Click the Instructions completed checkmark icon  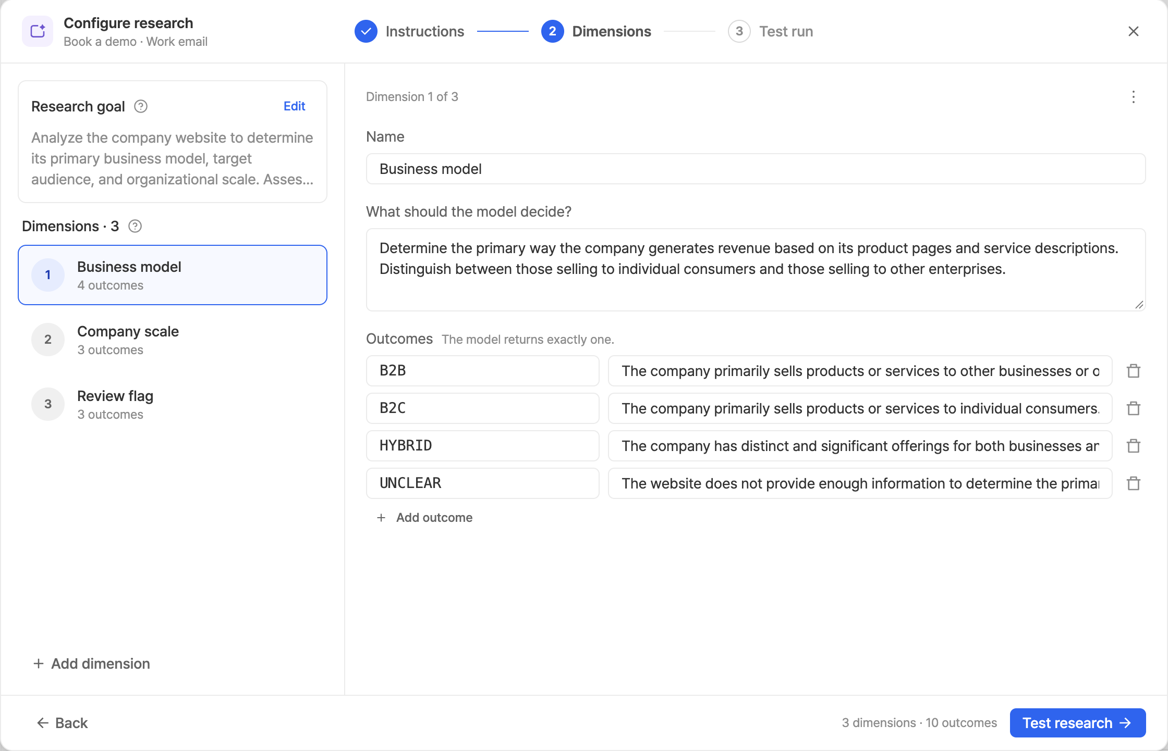(x=366, y=31)
